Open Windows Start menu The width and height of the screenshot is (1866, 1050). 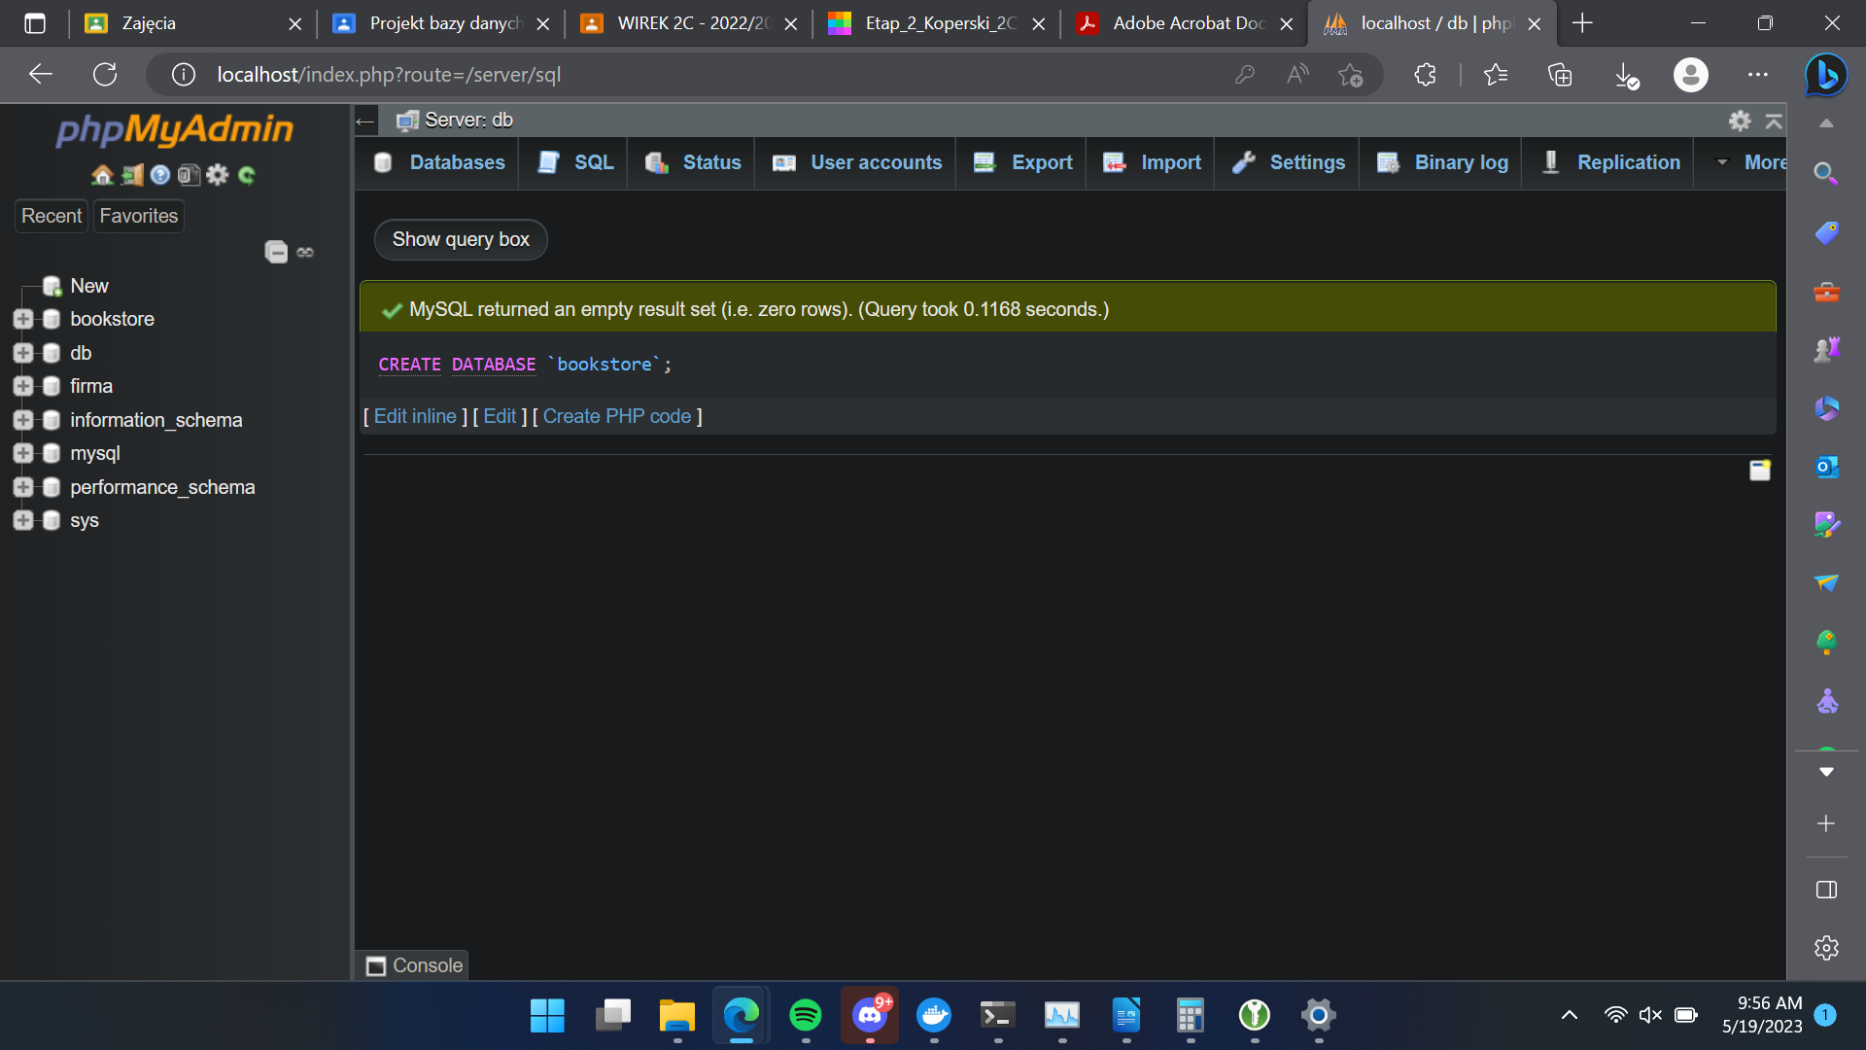[x=547, y=1016]
